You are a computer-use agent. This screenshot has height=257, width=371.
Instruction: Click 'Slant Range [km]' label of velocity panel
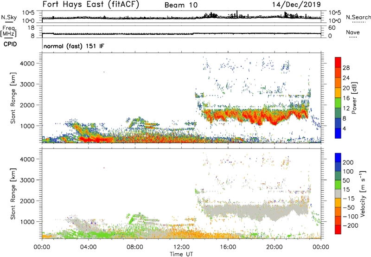[13, 194]
